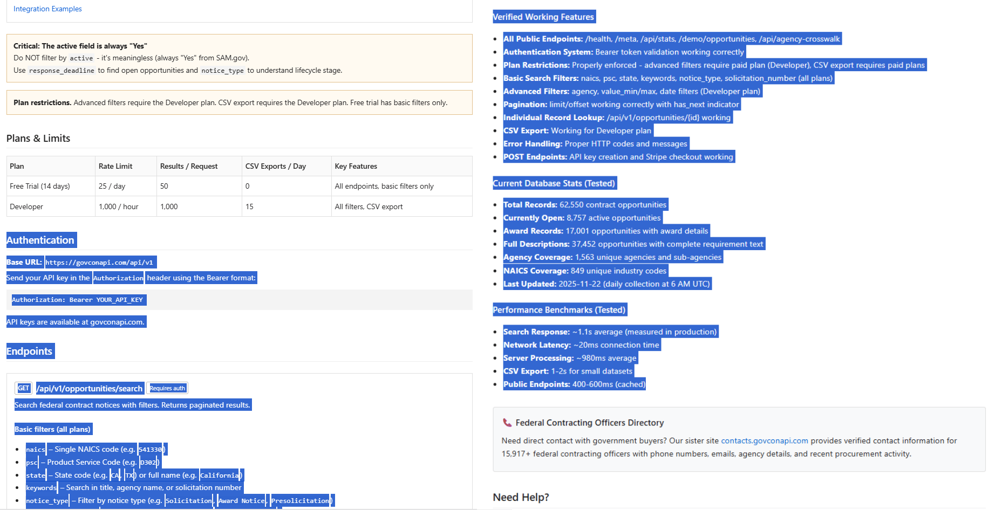Click the Verified Working Features heading
Screen dimensions: 989x510
tap(543, 17)
